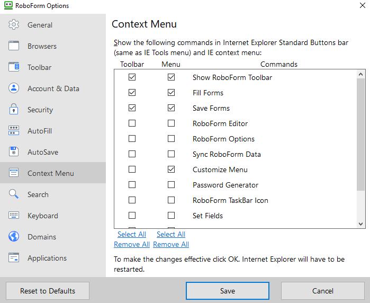Open the Applications settings section
370x303 pixels.
pos(47,258)
